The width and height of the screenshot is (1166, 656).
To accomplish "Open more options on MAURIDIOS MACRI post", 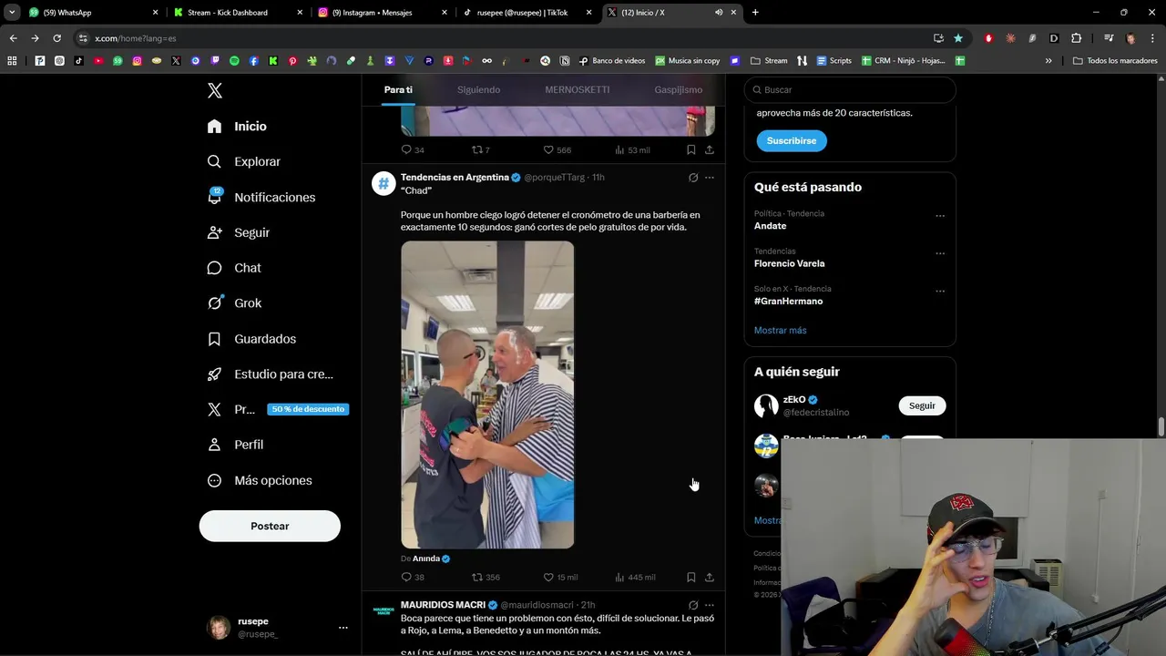I will [710, 605].
